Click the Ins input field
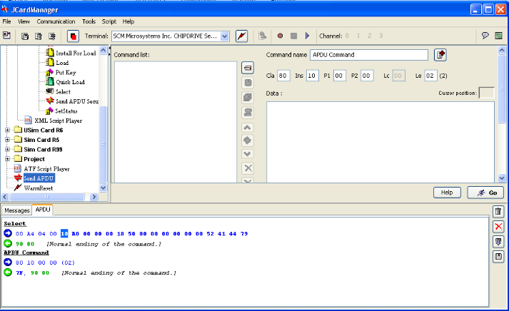 click(313, 76)
